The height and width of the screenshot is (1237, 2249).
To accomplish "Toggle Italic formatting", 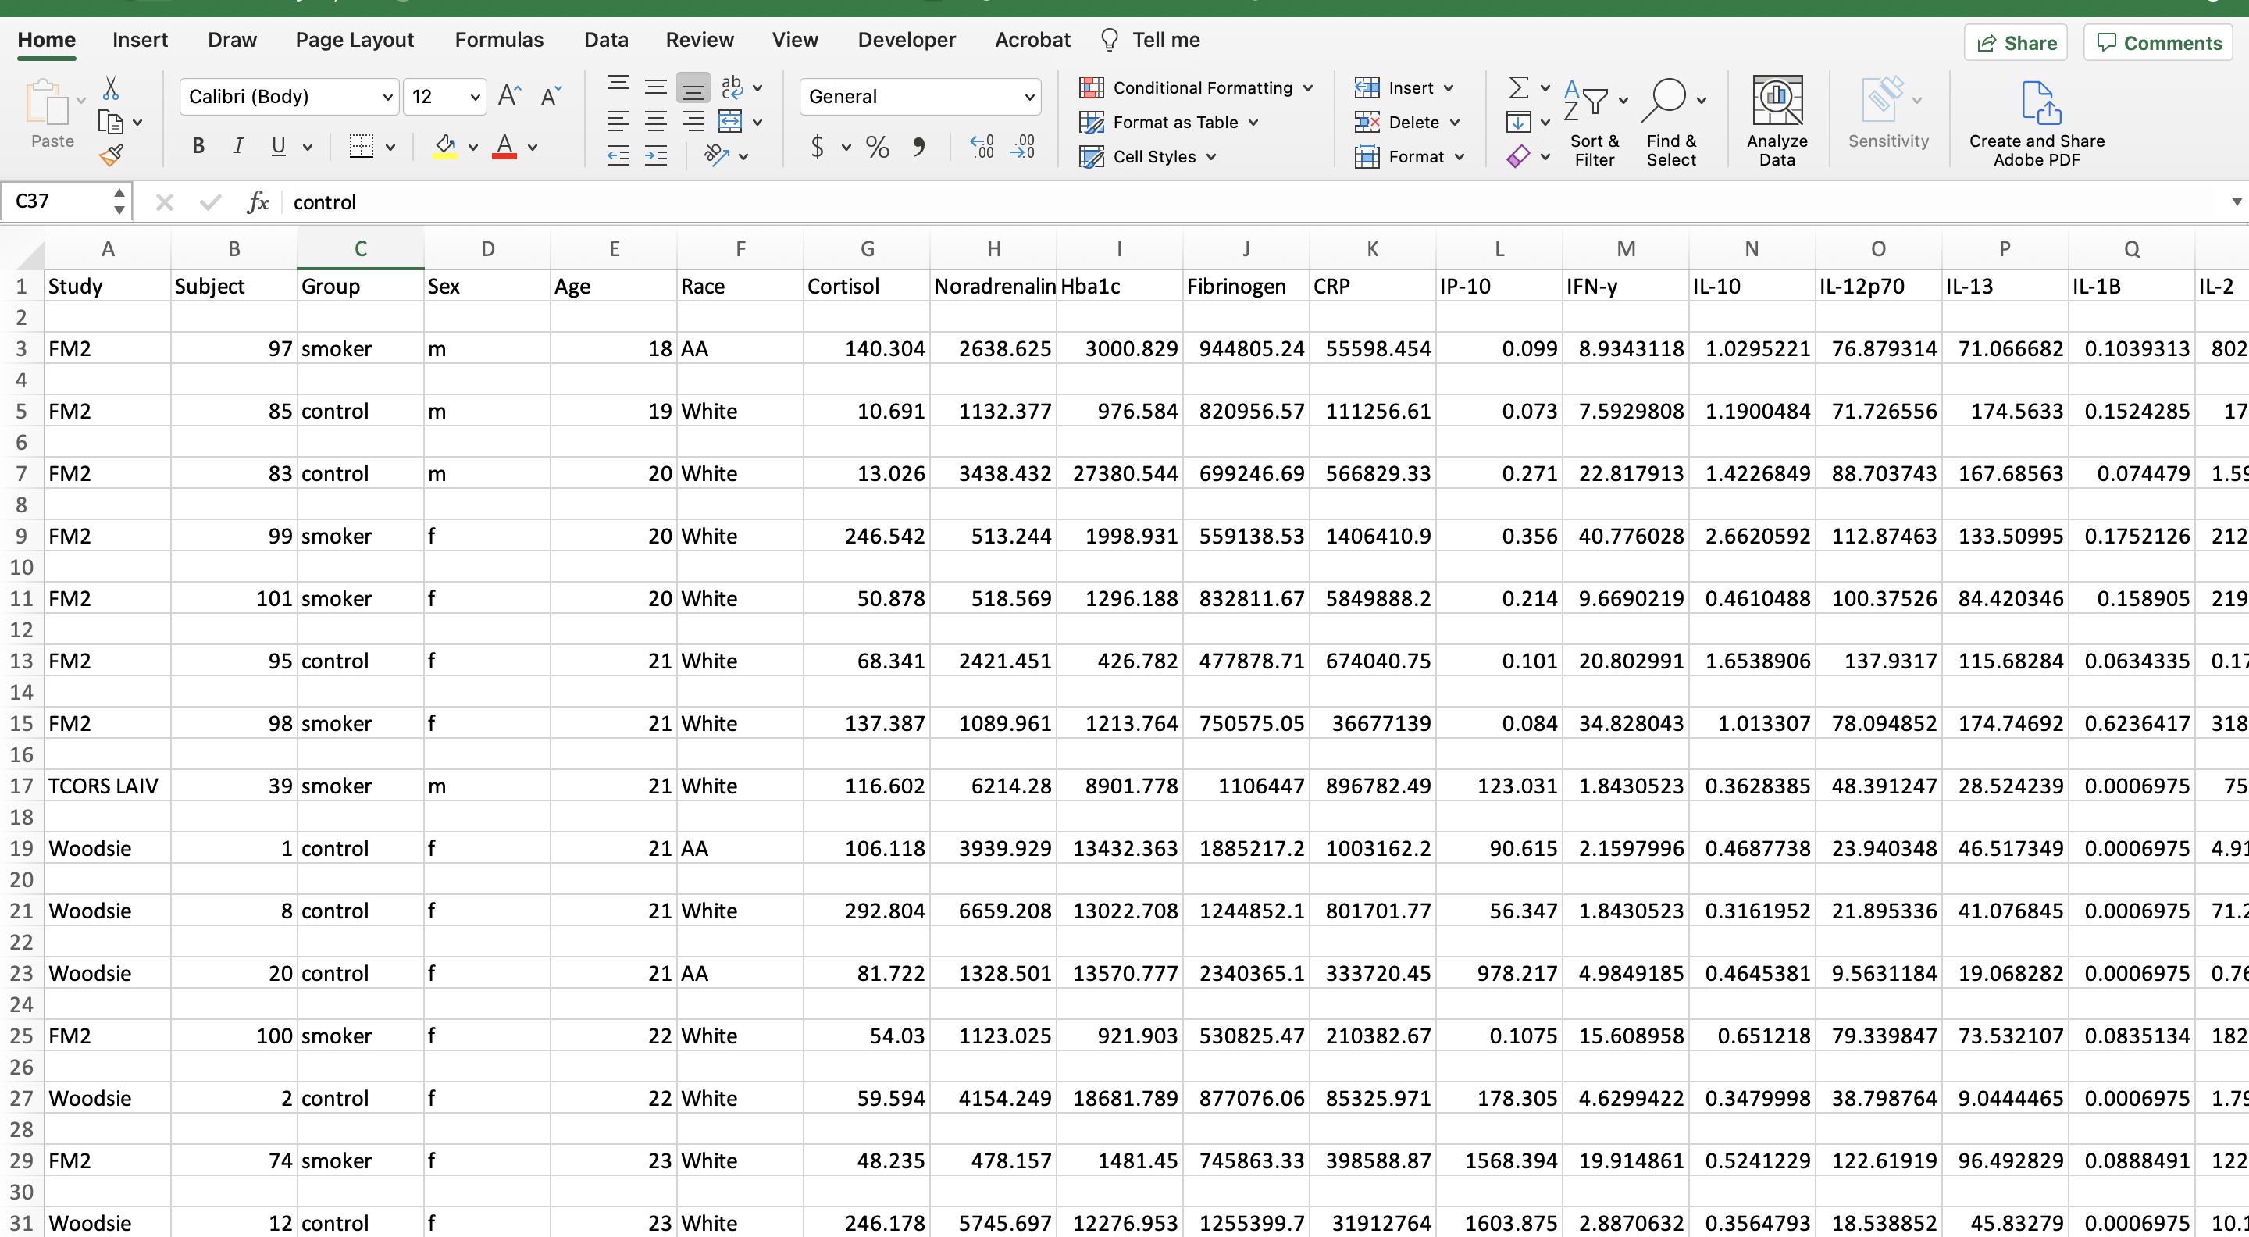I will pos(237,147).
